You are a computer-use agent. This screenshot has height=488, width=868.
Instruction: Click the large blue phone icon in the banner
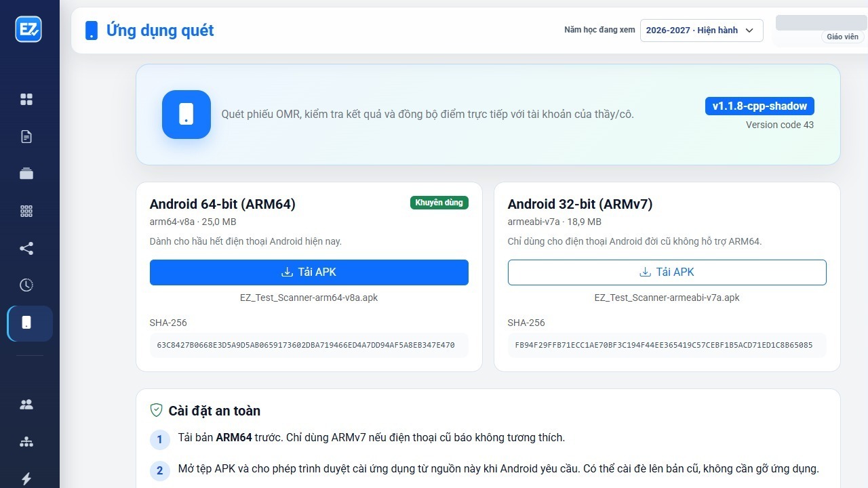click(186, 115)
